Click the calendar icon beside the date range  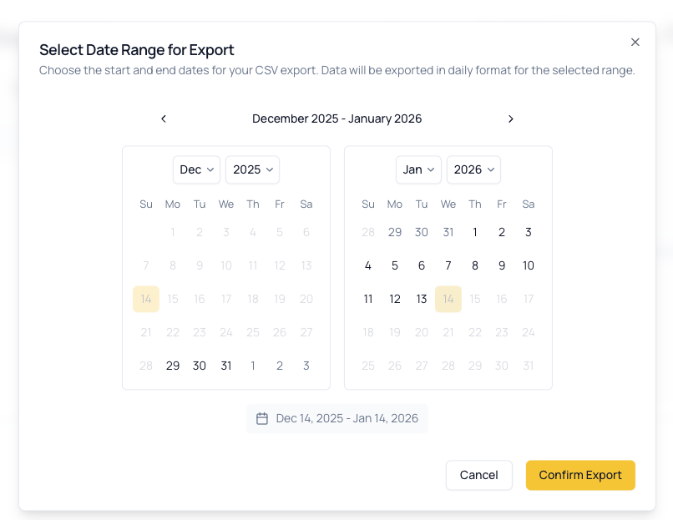coord(263,417)
